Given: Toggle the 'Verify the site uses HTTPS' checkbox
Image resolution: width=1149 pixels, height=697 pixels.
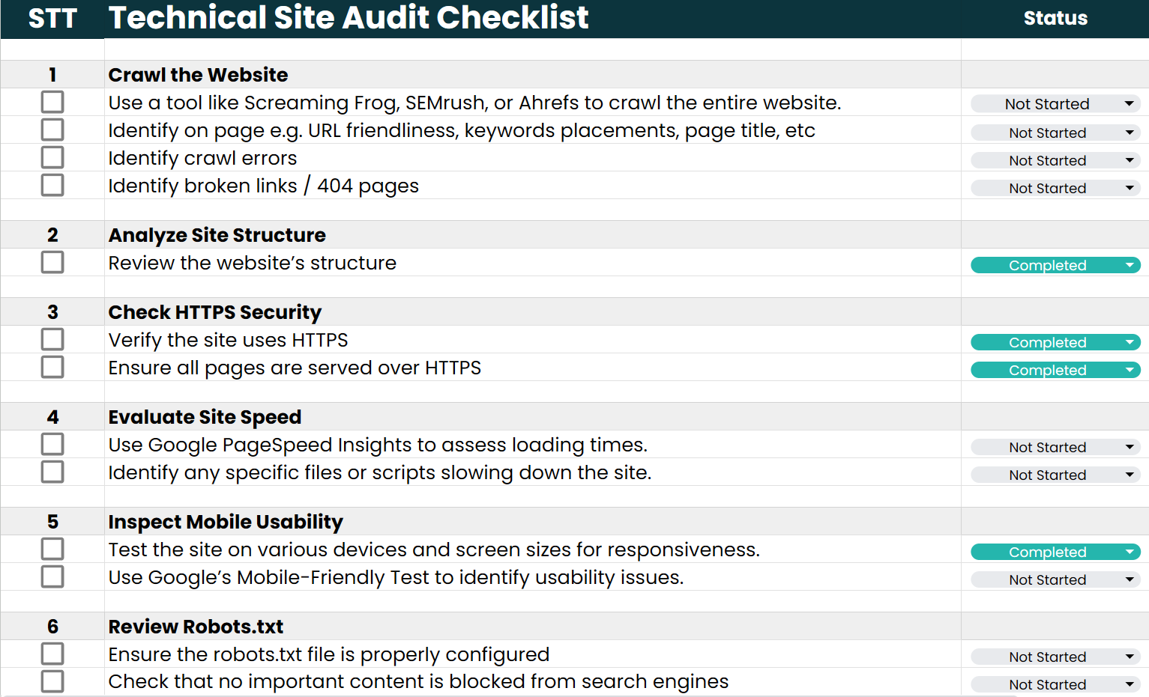Looking at the screenshot, I should (x=52, y=339).
